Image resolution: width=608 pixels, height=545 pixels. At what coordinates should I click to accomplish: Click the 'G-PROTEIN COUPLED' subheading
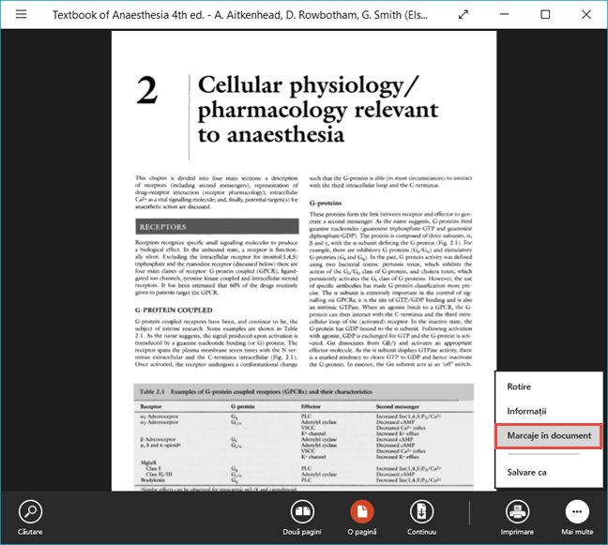[x=174, y=310]
